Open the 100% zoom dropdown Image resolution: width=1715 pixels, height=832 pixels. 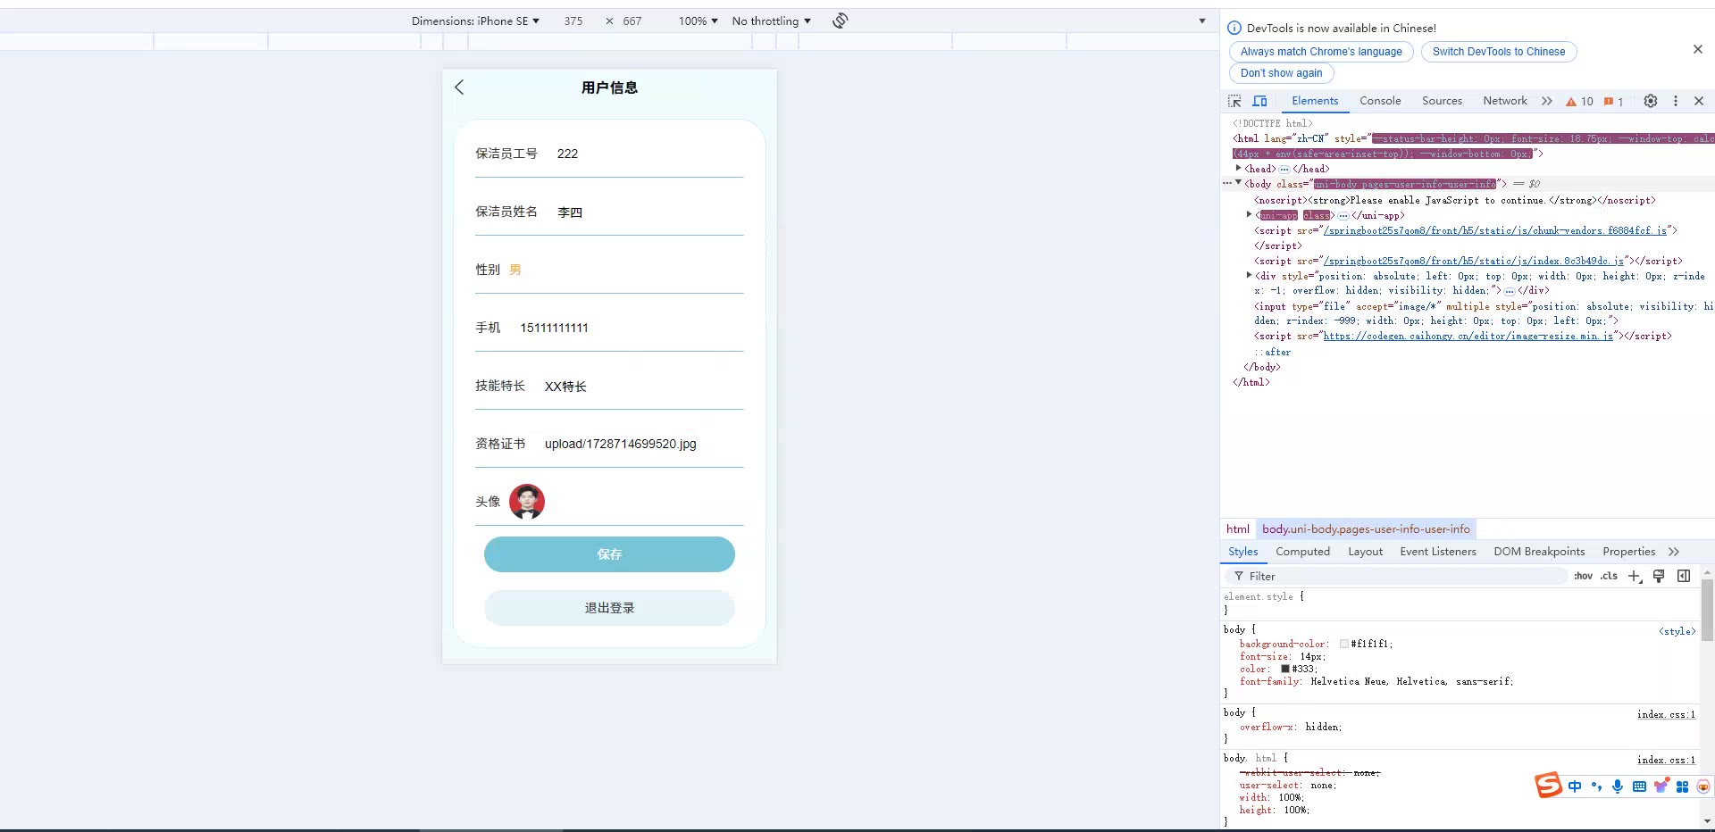[698, 21]
